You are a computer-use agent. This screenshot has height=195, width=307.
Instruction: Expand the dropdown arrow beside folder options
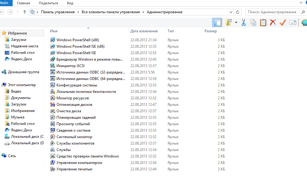click(236, 22)
